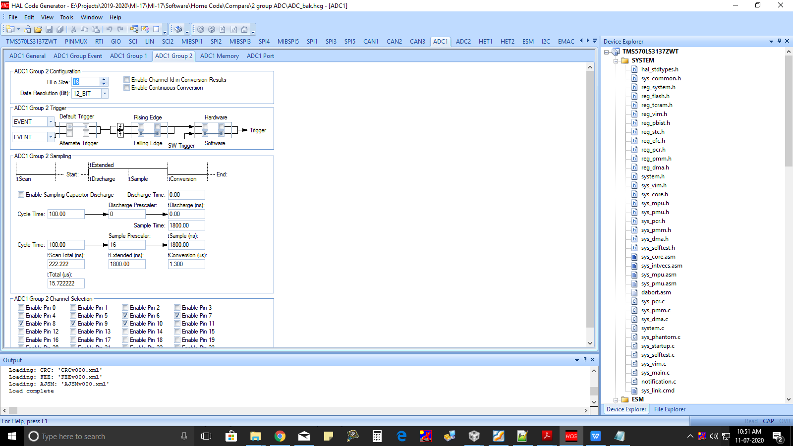Uncheck Enable Pin 7
793x446 pixels.
pyautogui.click(x=177, y=316)
